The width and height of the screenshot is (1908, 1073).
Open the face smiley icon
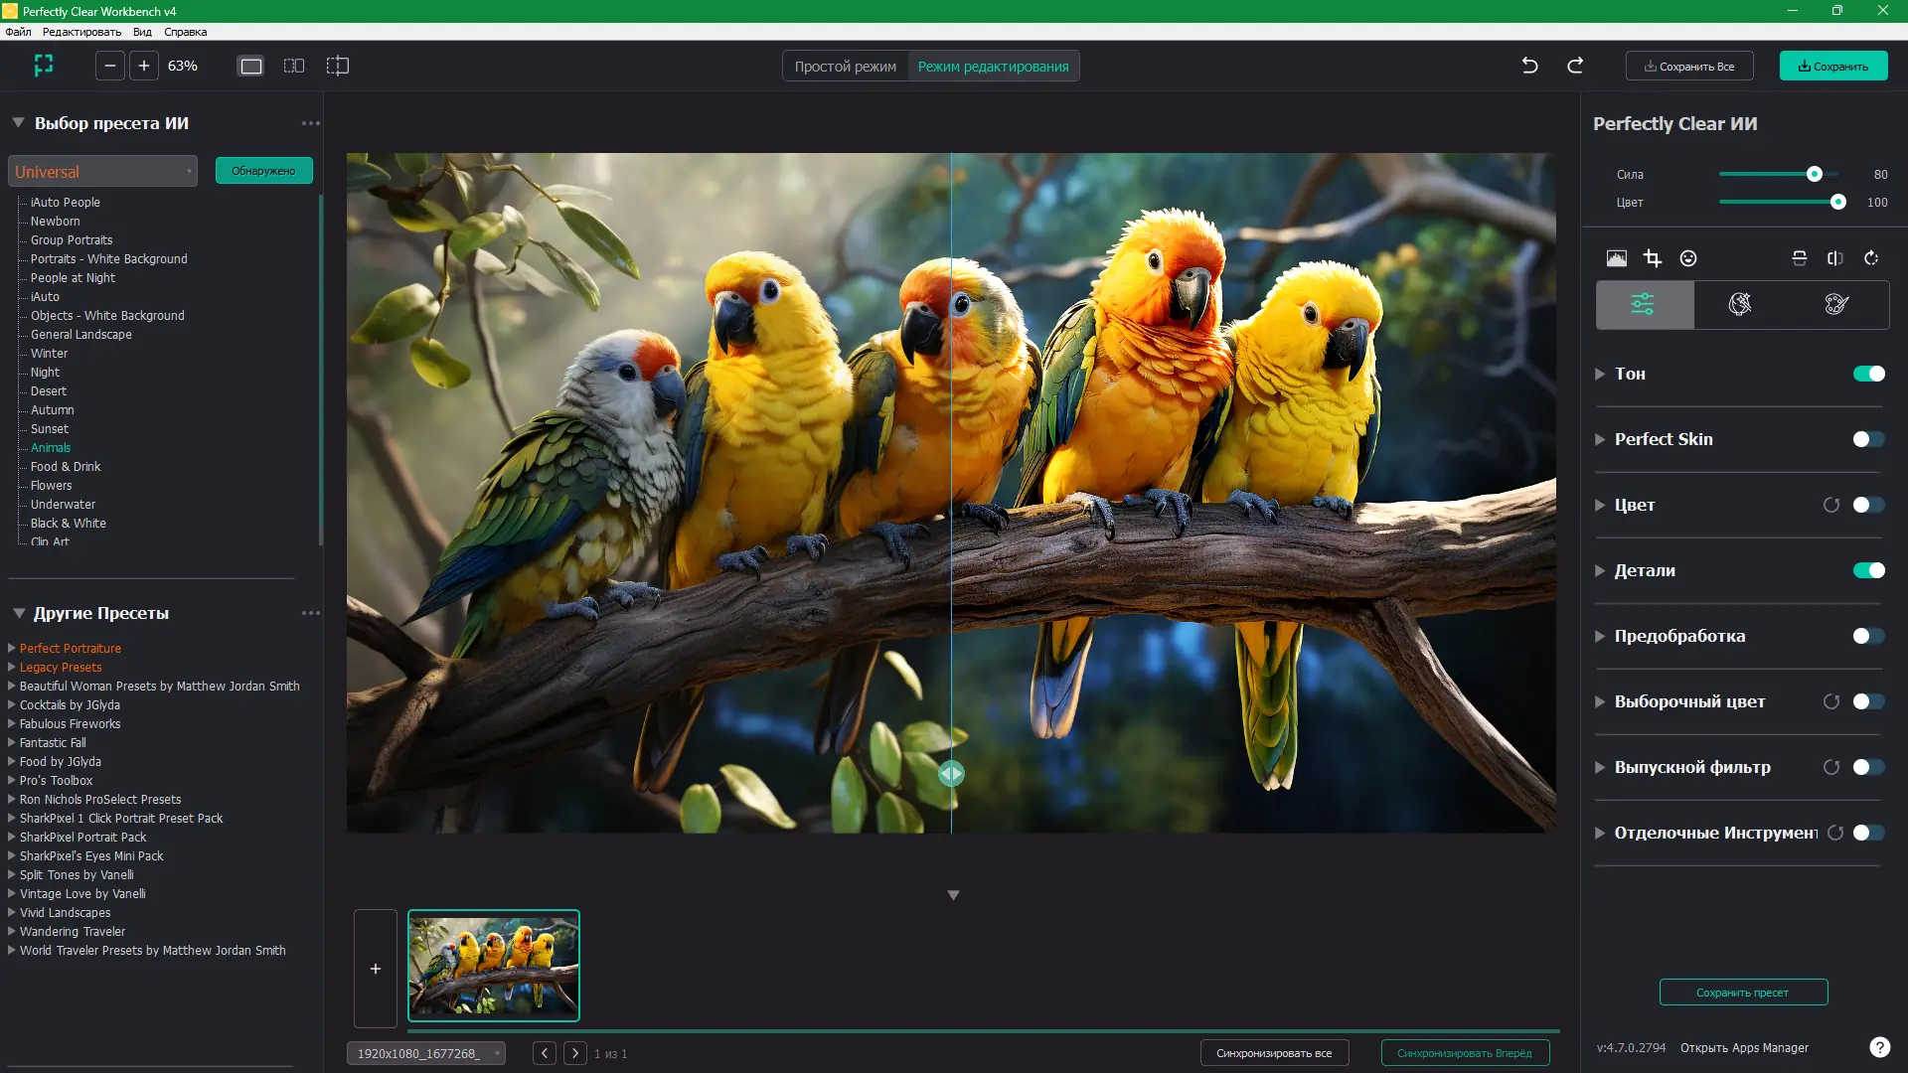1688,258
